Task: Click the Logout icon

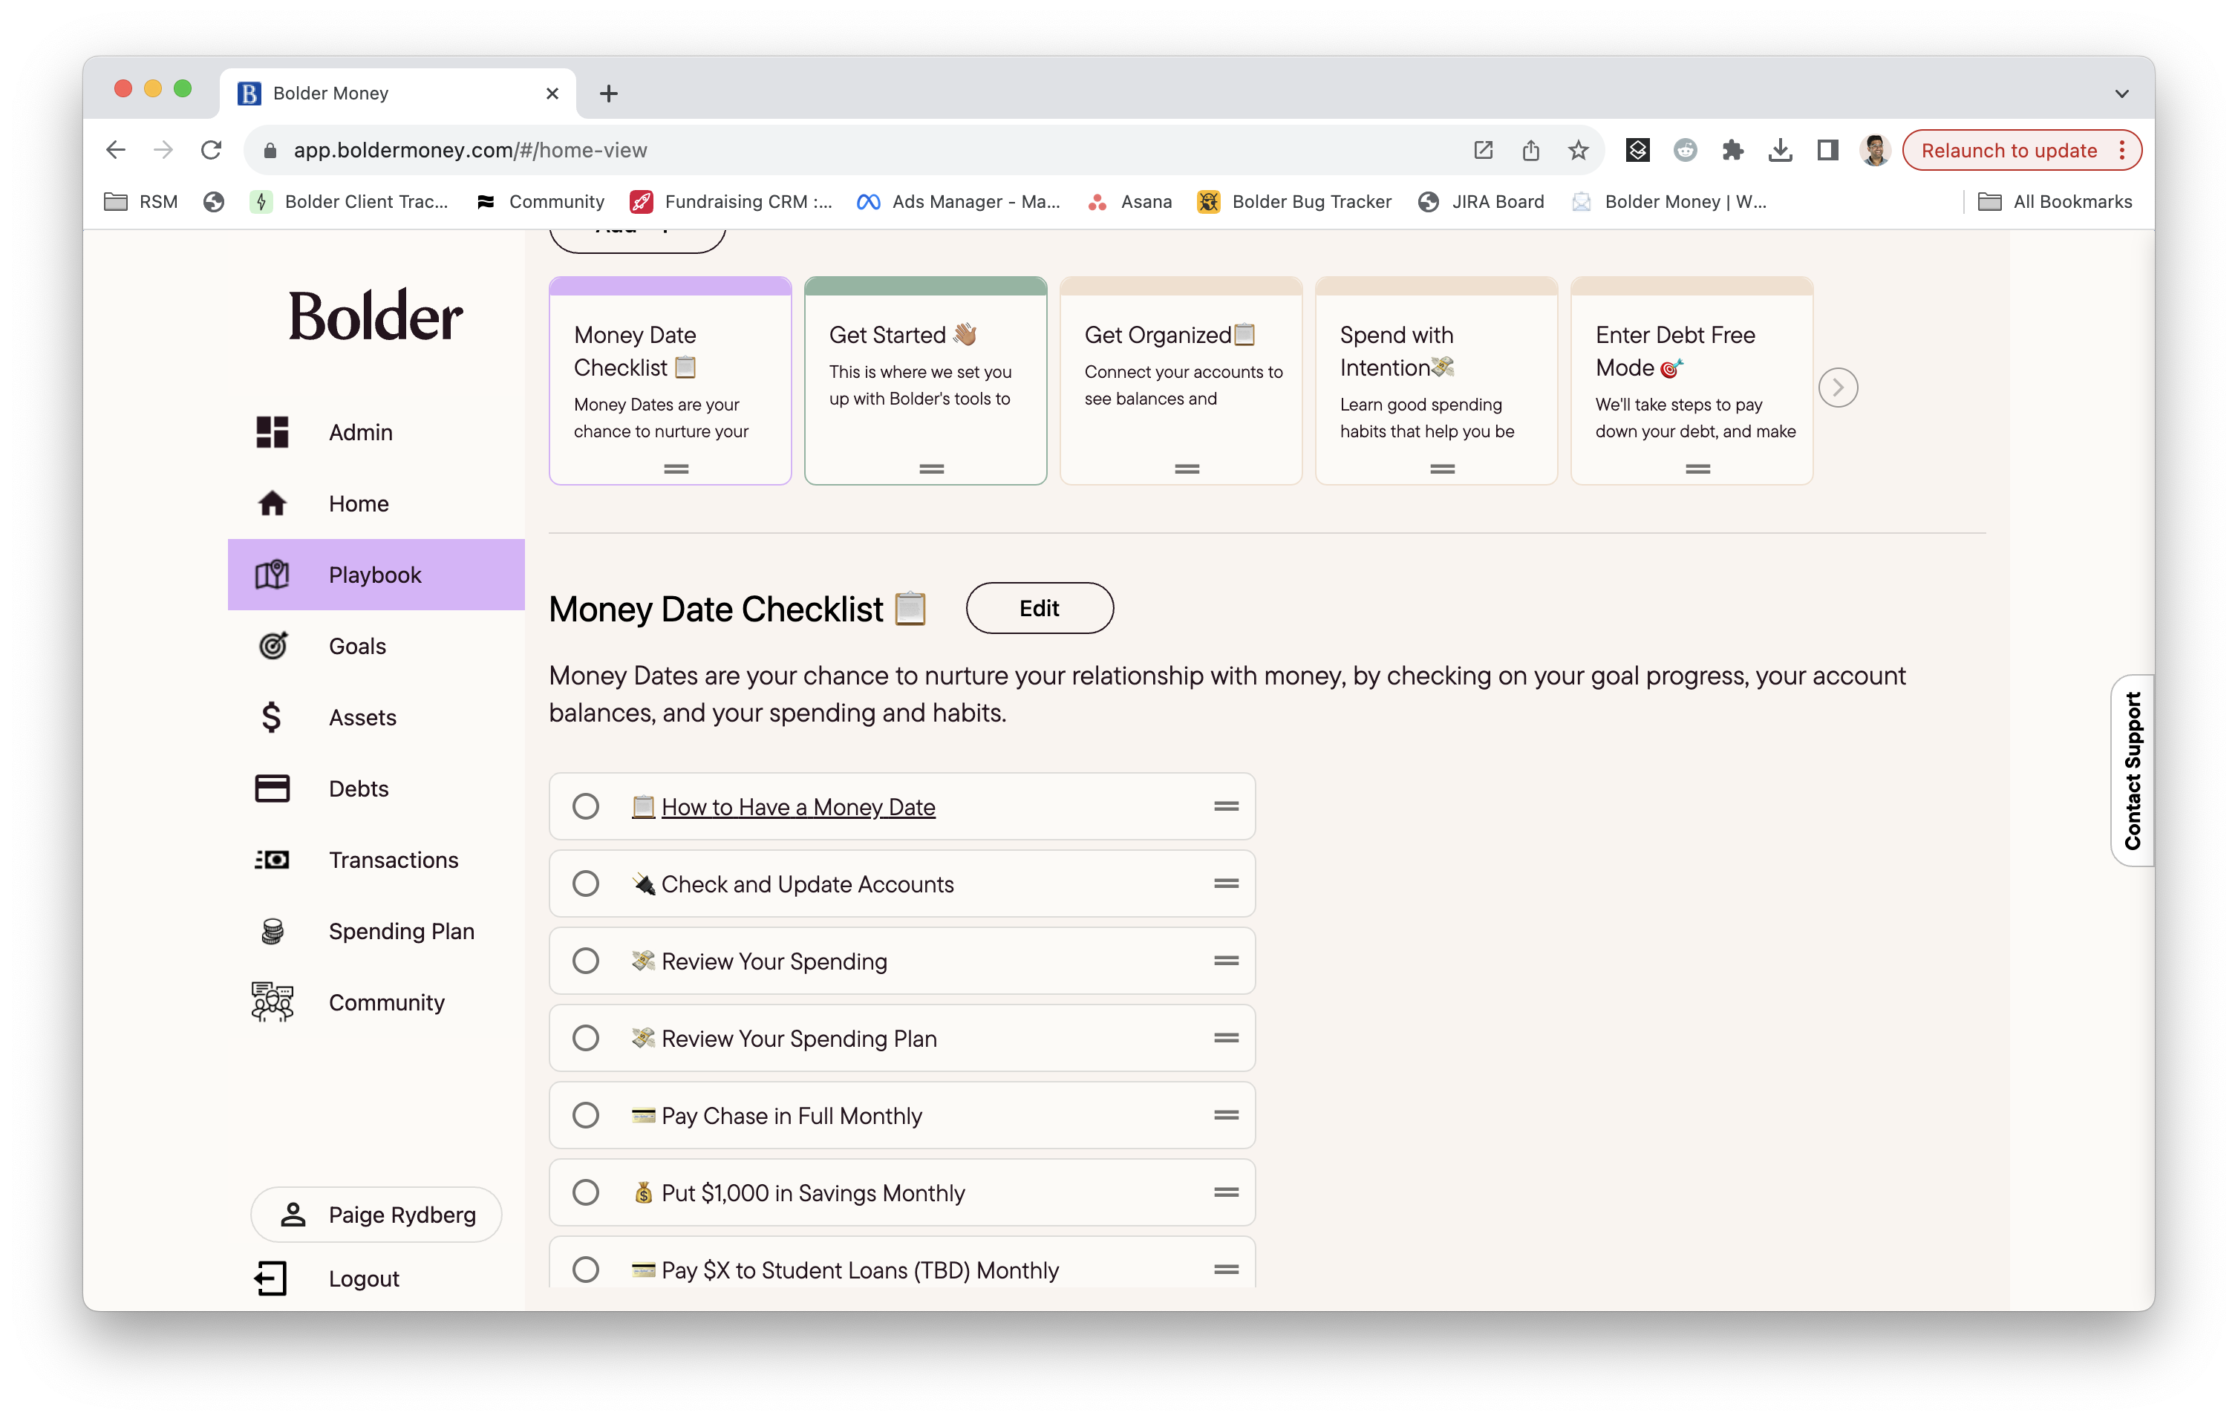Action: (271, 1278)
